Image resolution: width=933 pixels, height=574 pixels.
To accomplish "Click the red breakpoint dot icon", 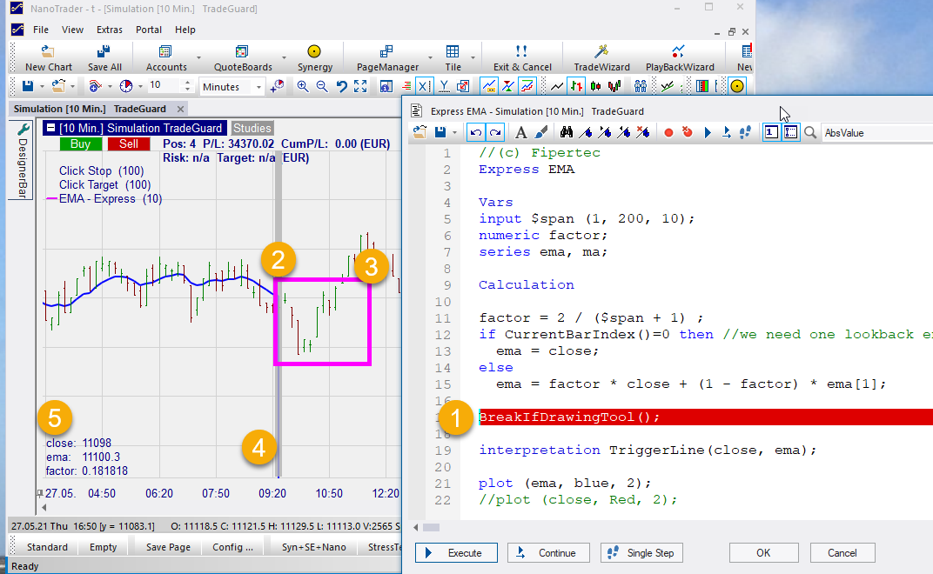I will 668,132.
